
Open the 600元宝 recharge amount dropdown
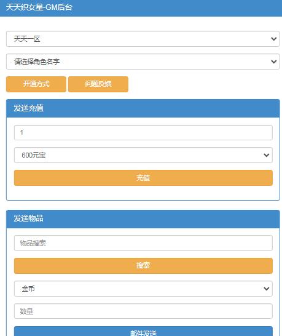[x=143, y=155]
